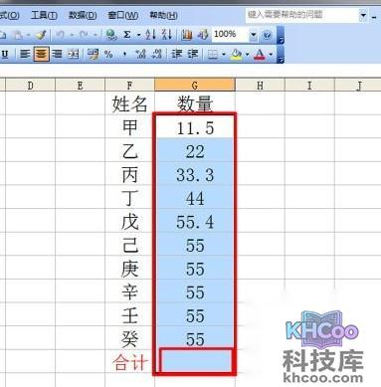The width and height of the screenshot is (381, 387).
Task: Click the cell containing 11.5
Action: [195, 127]
